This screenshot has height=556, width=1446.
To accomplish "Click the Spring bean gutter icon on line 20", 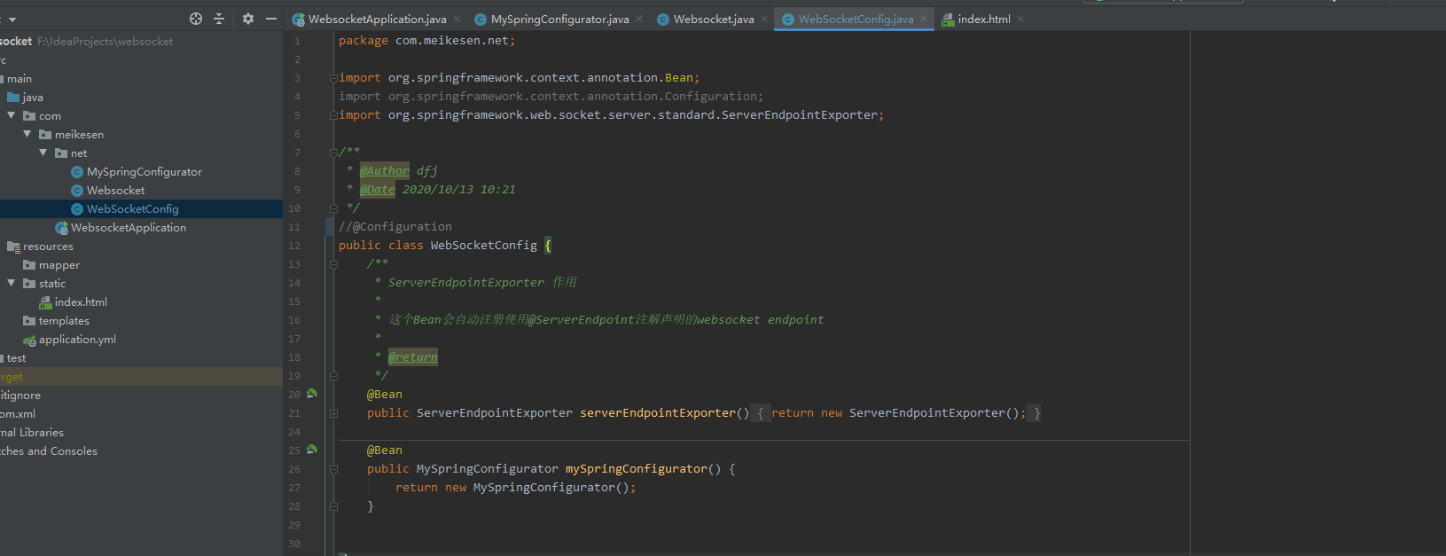I will [312, 394].
